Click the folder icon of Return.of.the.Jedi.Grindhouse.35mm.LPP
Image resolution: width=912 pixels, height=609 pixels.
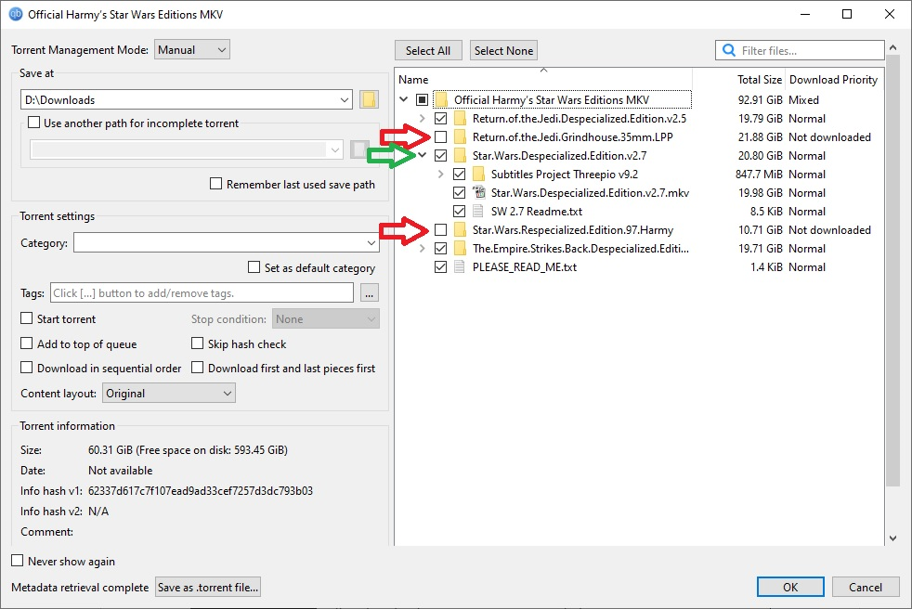460,137
